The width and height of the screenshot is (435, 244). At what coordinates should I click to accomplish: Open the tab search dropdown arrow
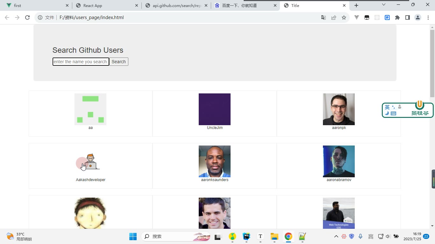point(384,5)
